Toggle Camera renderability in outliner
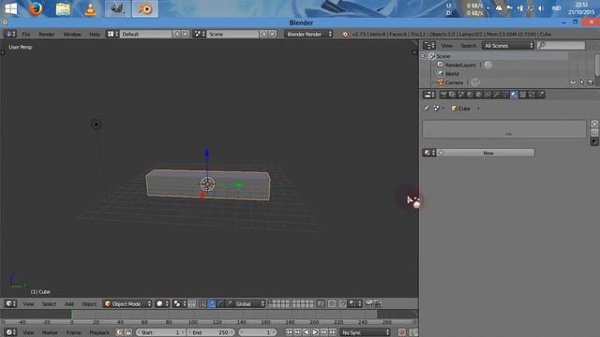600x337 pixels. 590,82
